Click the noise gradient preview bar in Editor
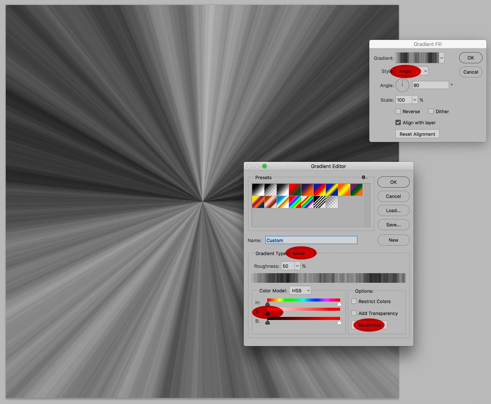The width and height of the screenshot is (491, 404). [x=329, y=278]
